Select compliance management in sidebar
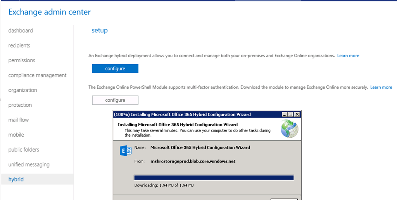 pyautogui.click(x=37, y=75)
